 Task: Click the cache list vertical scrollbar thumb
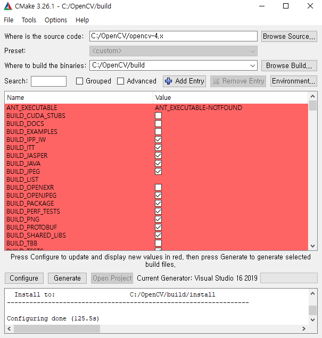click(312, 106)
